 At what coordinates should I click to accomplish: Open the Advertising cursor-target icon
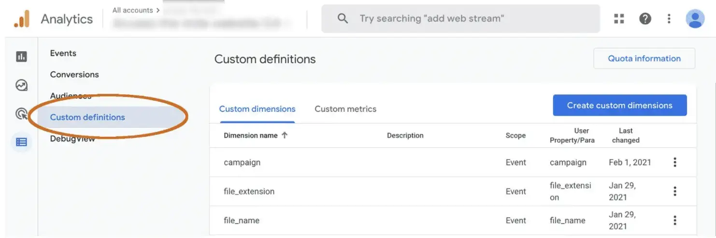click(x=21, y=114)
